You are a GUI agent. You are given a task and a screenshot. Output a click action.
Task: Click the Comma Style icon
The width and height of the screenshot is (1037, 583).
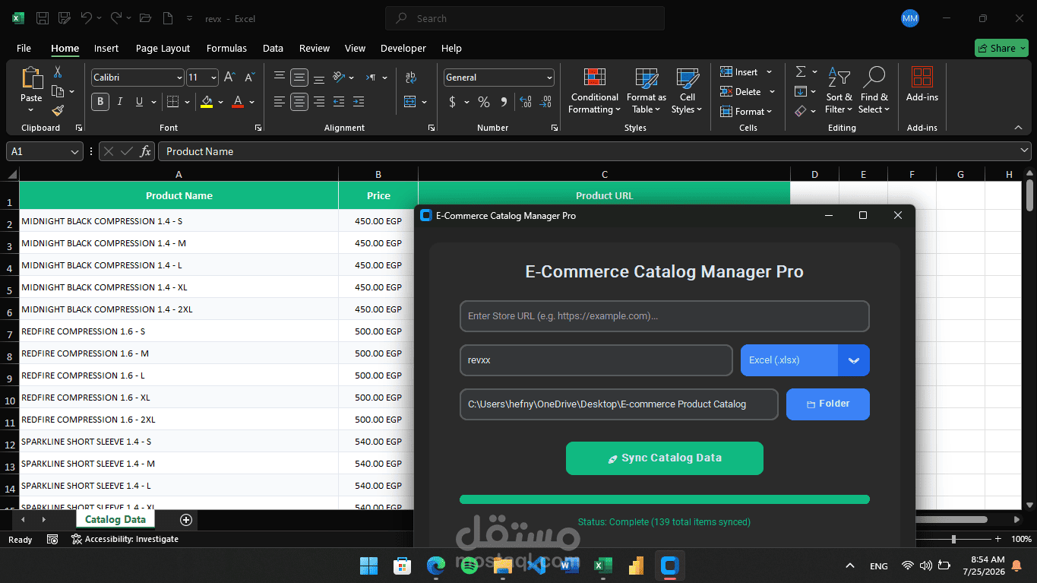coord(504,102)
